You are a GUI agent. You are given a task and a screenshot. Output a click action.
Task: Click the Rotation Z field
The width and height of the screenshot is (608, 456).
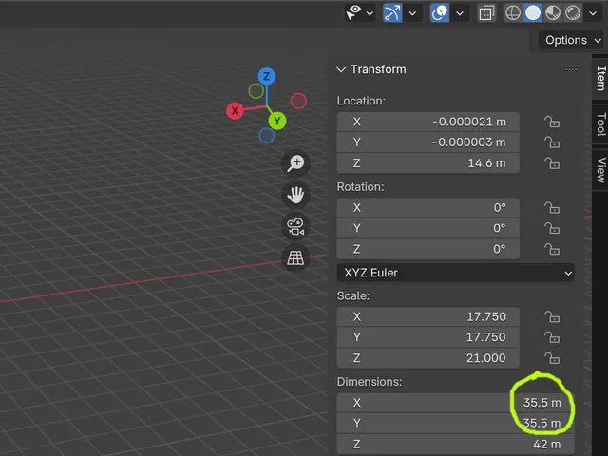[x=427, y=249]
